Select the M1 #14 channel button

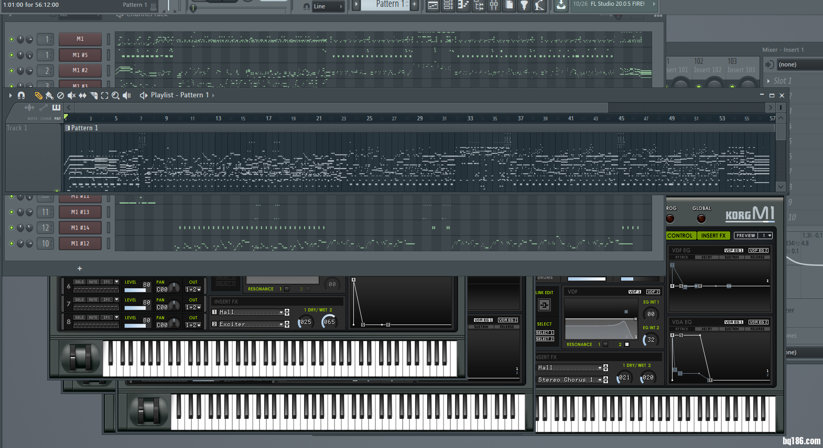click(80, 228)
